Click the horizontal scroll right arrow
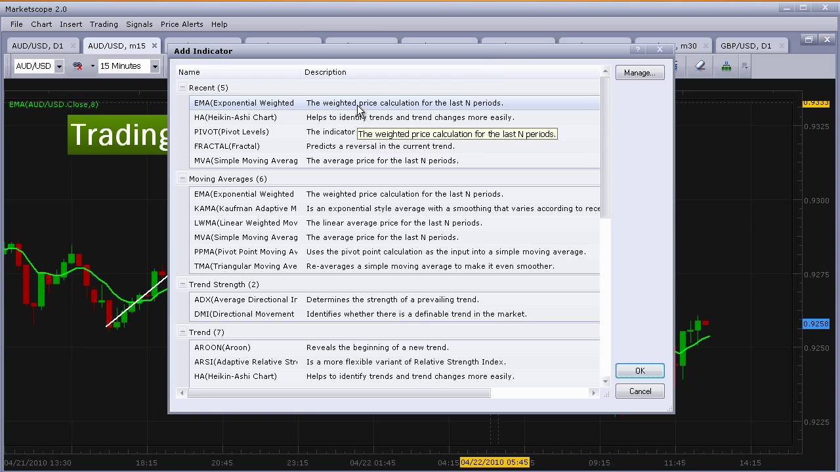The height and width of the screenshot is (472, 840). (594, 393)
